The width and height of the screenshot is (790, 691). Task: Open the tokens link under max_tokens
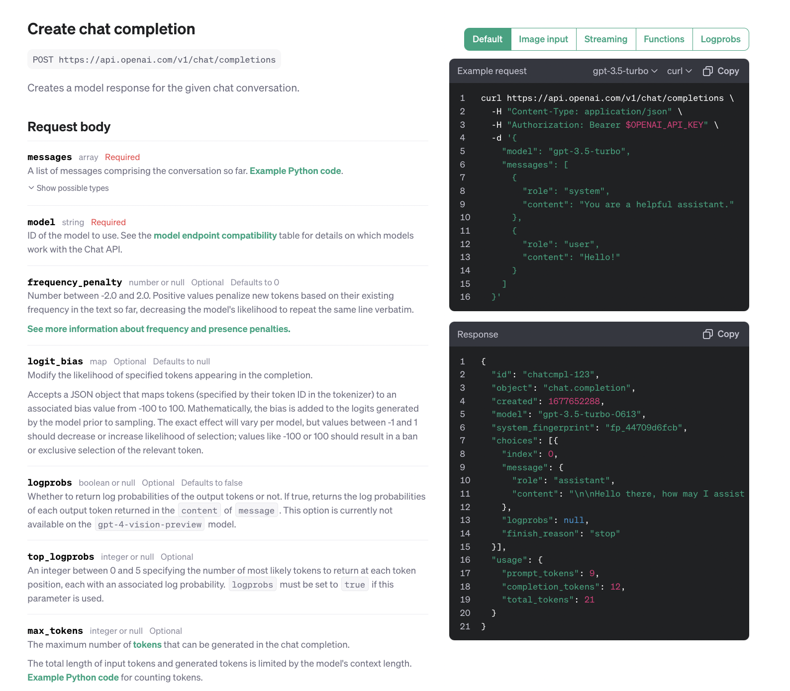click(x=147, y=645)
